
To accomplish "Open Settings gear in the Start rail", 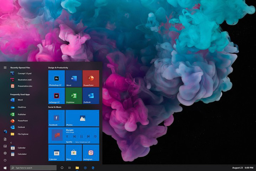I will click(5, 153).
